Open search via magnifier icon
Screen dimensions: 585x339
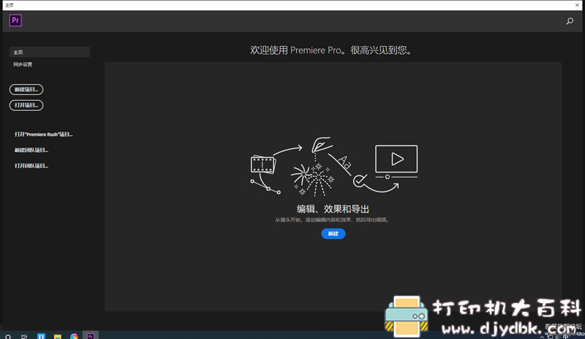click(x=570, y=21)
